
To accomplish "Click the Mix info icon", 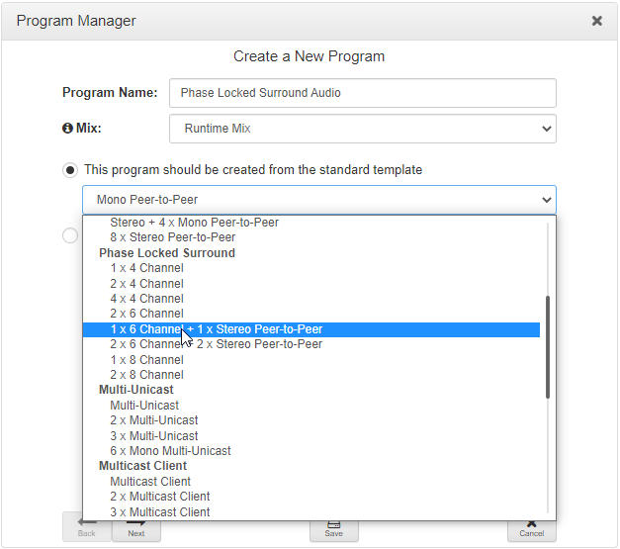I will (68, 129).
